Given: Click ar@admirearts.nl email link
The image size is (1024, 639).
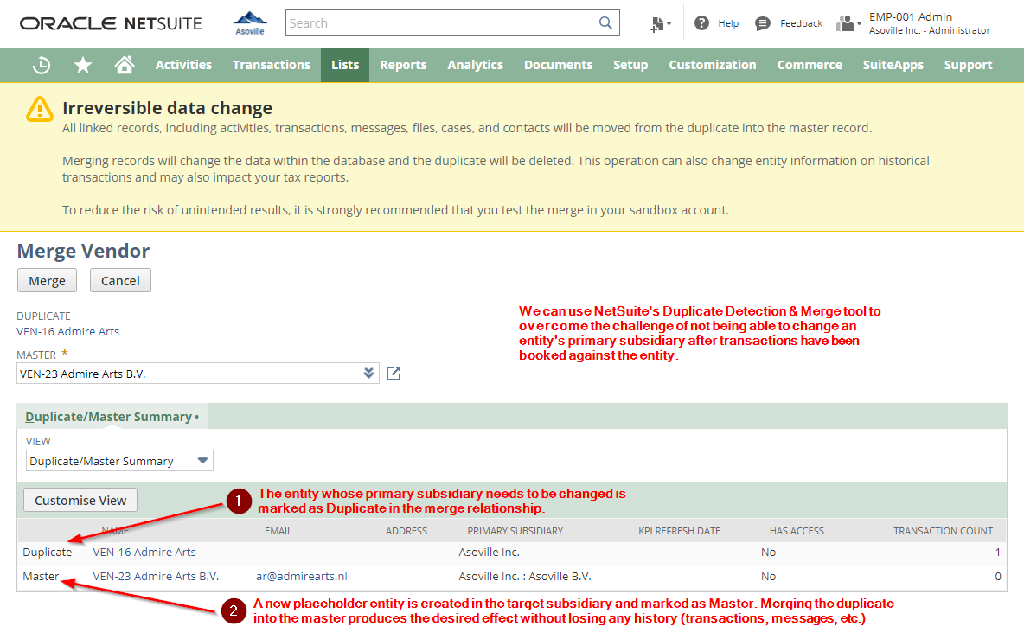Looking at the screenshot, I should (x=302, y=577).
